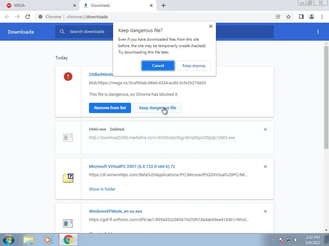Click Show in folder for VirtualPC download
Image resolution: width=329 pixels, height=246 pixels.
pos(102,189)
